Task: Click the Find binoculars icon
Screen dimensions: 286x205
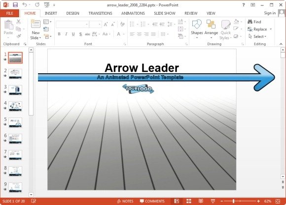Action: (250, 22)
